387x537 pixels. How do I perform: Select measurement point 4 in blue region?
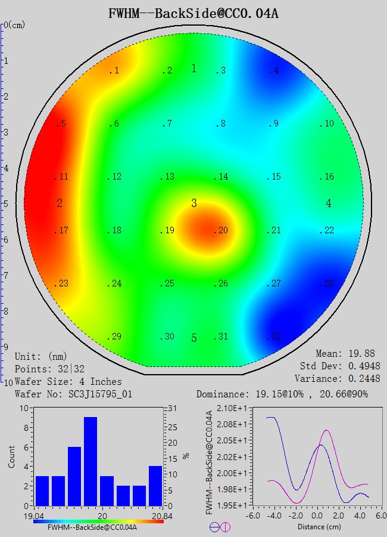273,71
